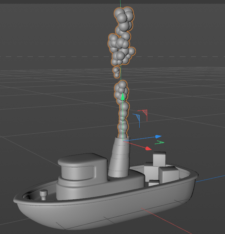Select the red plane handle of the gizmo
Screen dimensions: 225x234
click(x=144, y=113)
